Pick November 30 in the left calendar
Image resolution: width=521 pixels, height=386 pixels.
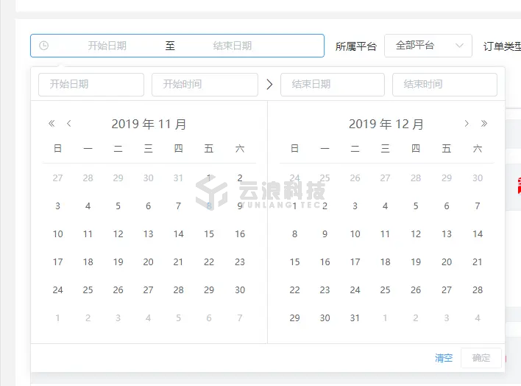click(240, 290)
